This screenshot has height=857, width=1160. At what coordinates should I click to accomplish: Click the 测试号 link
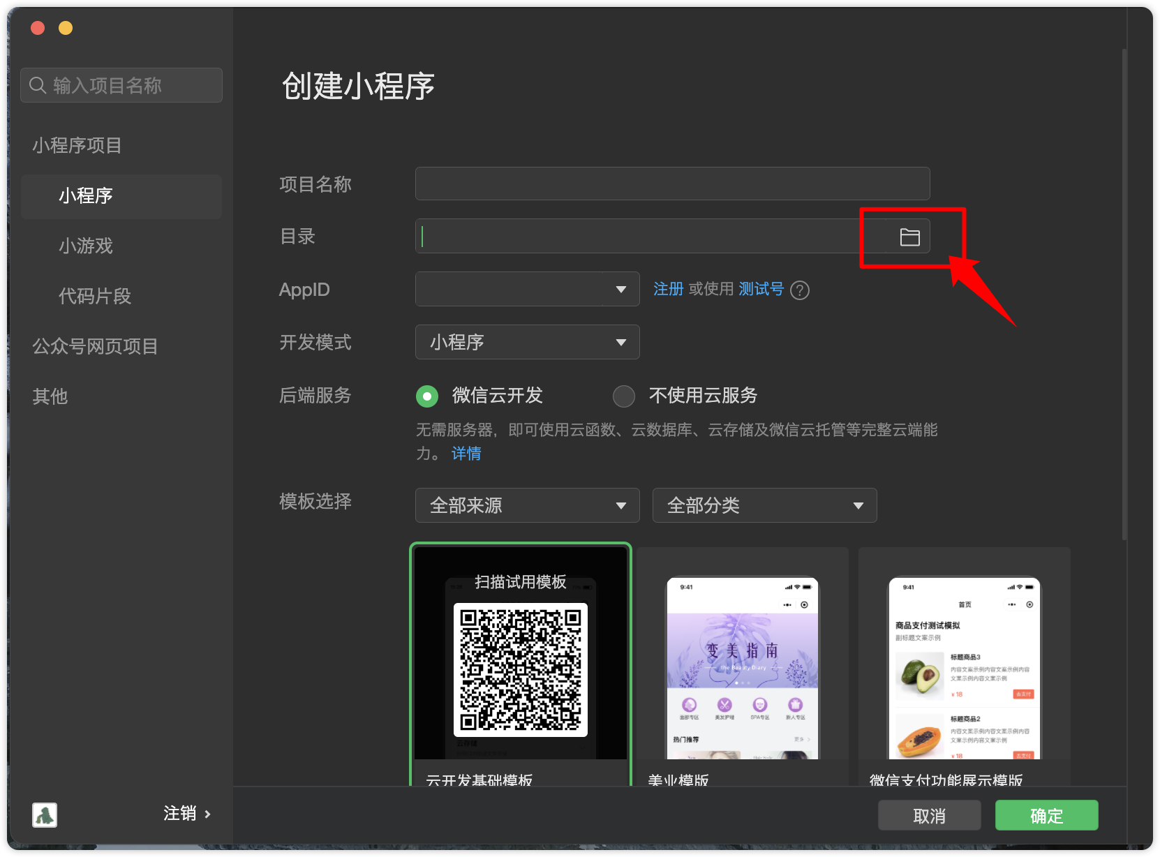click(761, 289)
